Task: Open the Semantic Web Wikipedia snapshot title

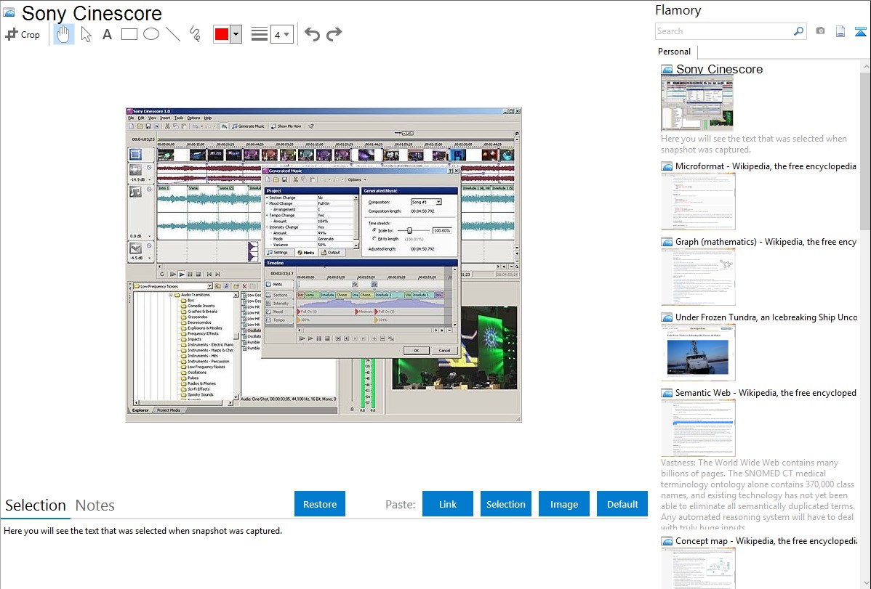Action: (x=766, y=392)
